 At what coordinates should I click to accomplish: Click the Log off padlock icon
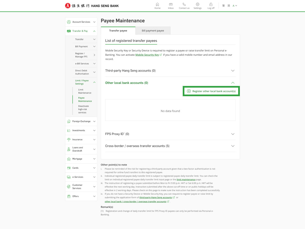click(211, 4)
